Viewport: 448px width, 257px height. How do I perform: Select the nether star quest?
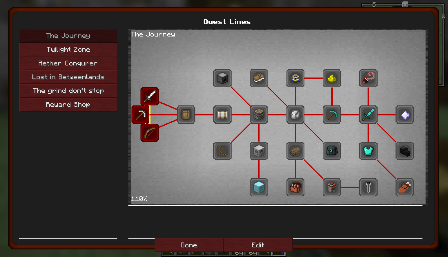tap(405, 114)
